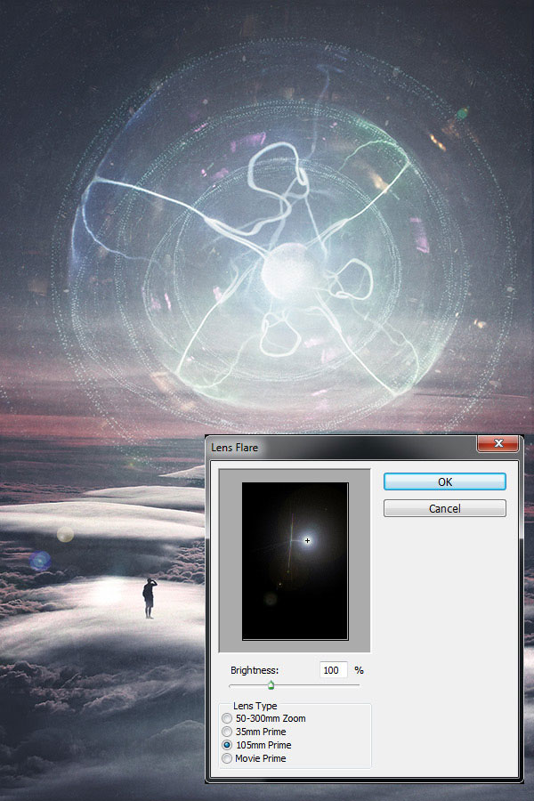Click the Brightness percentage input field
Viewport: 534px width, 801px height.
pos(334,669)
